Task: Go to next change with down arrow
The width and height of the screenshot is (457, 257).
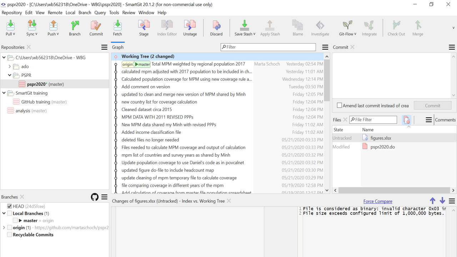Action: click(x=442, y=201)
